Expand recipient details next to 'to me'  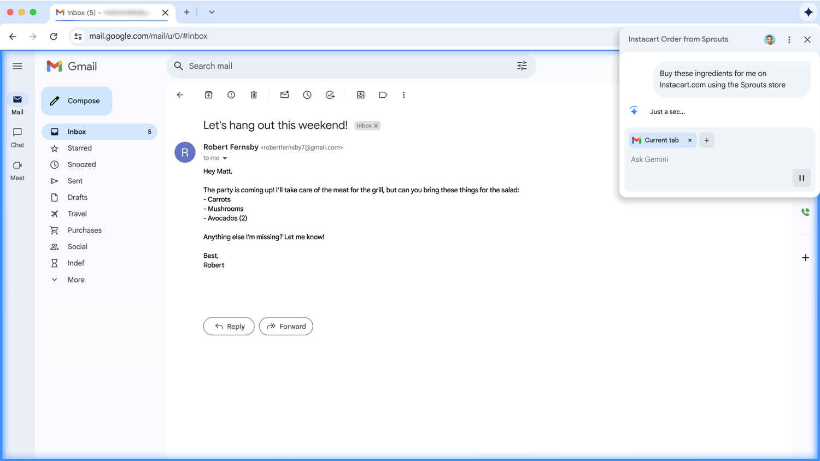coord(225,158)
